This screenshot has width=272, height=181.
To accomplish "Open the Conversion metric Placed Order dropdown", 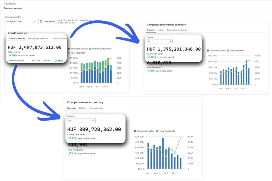I will 21,21.
